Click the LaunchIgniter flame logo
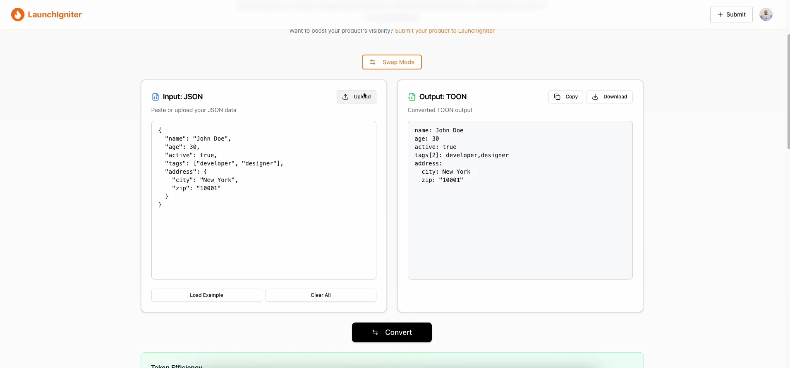The image size is (790, 368). [17, 14]
